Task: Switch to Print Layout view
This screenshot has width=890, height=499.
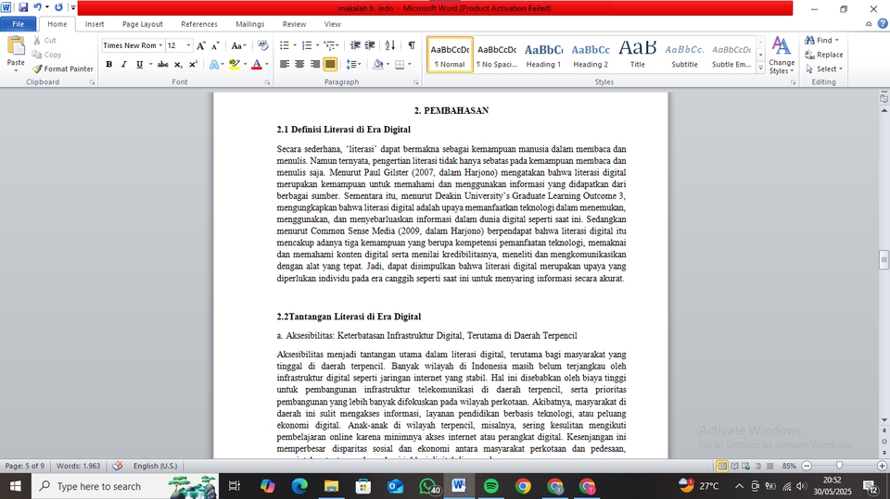Action: click(722, 466)
